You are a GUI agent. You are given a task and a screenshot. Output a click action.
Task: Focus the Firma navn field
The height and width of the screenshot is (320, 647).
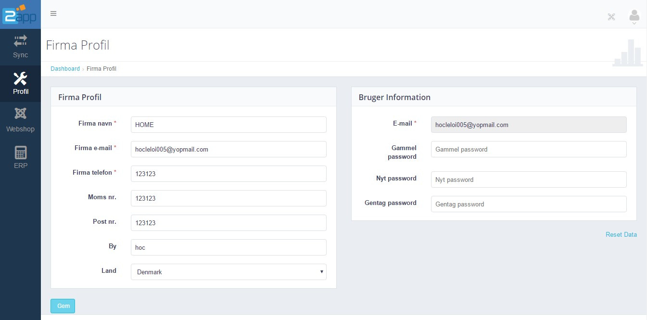click(228, 125)
